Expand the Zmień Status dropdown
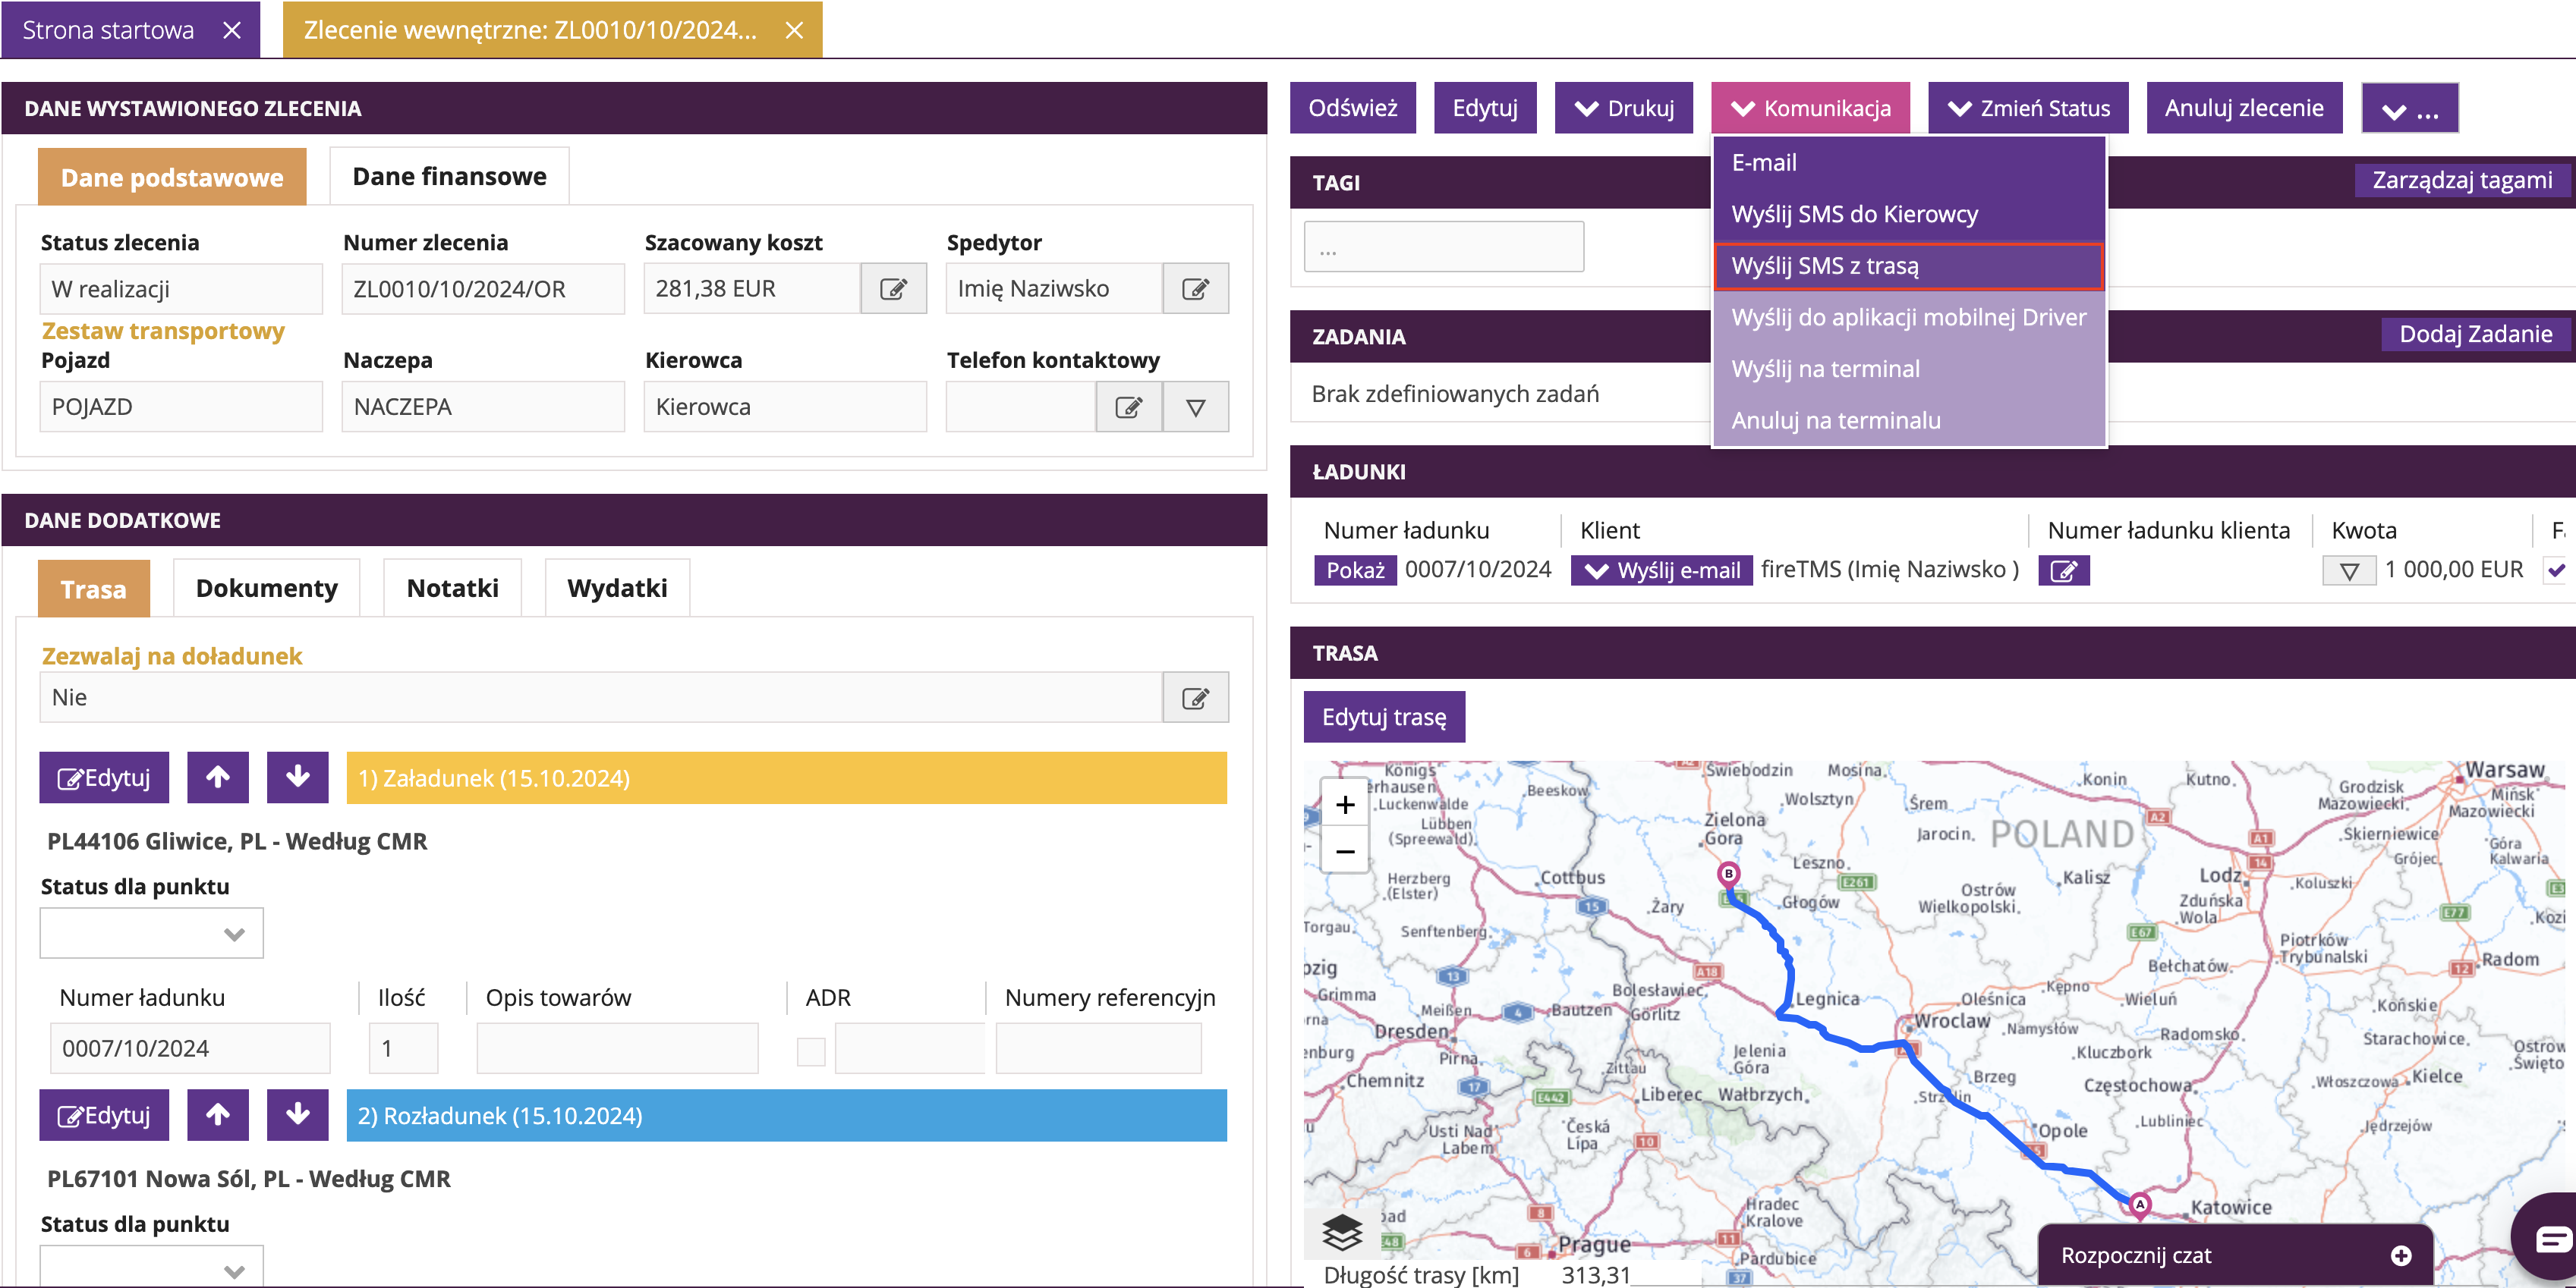 [x=2027, y=108]
